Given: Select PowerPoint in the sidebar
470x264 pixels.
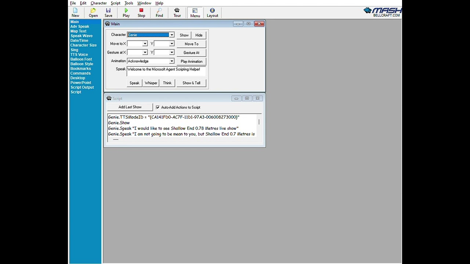Looking at the screenshot, I should (x=81, y=83).
